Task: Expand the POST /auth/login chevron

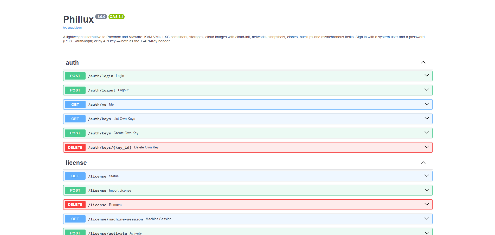Action: coord(427,75)
